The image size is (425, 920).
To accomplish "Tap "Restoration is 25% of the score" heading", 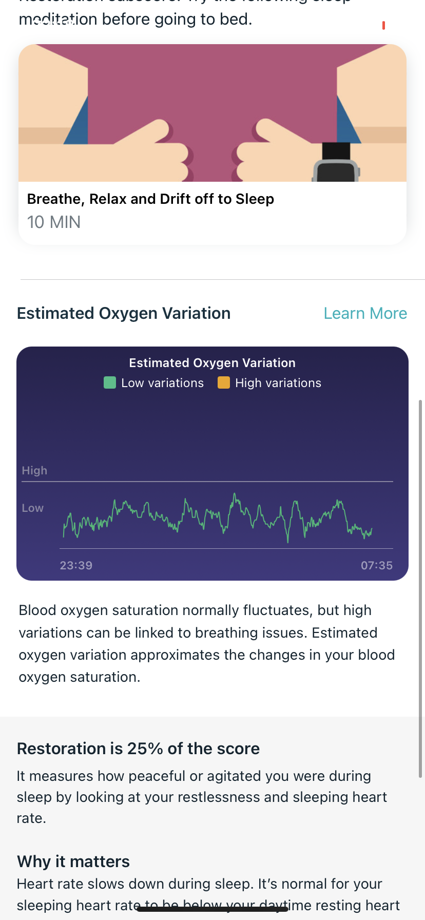I will pos(138,749).
